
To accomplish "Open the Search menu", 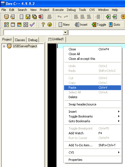I will pyautogui.click(x=22, y=10).
